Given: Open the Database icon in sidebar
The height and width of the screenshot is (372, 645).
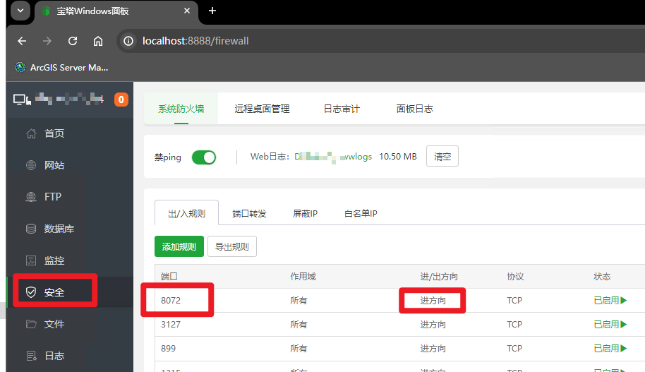Looking at the screenshot, I should click(31, 229).
